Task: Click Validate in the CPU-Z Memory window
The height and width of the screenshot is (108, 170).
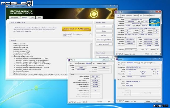Action: [100, 102]
